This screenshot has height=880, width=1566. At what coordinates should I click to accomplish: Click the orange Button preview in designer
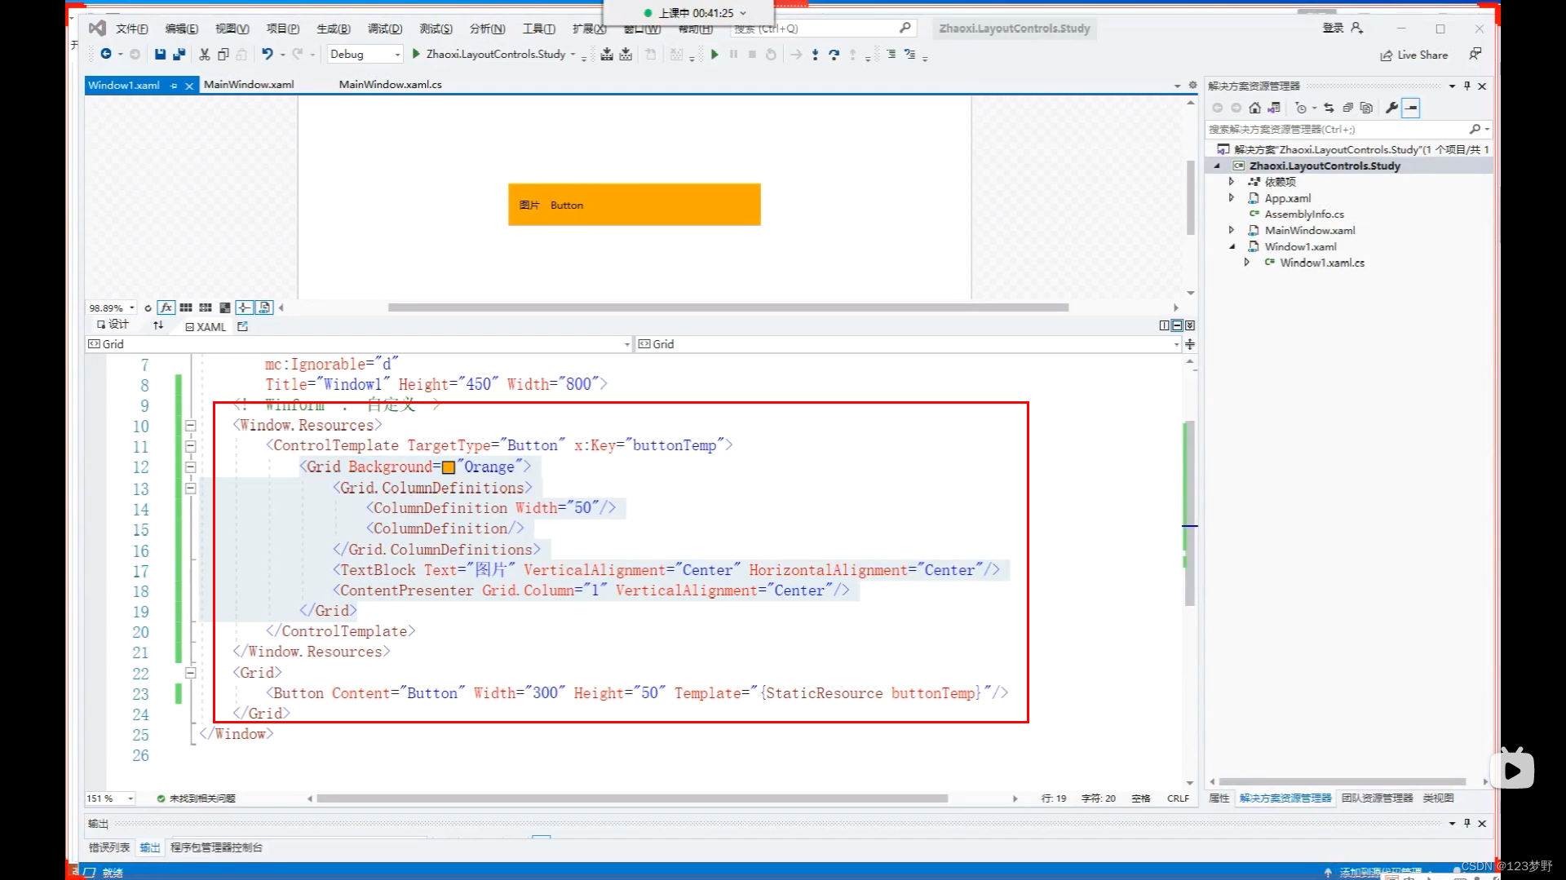[x=634, y=205]
